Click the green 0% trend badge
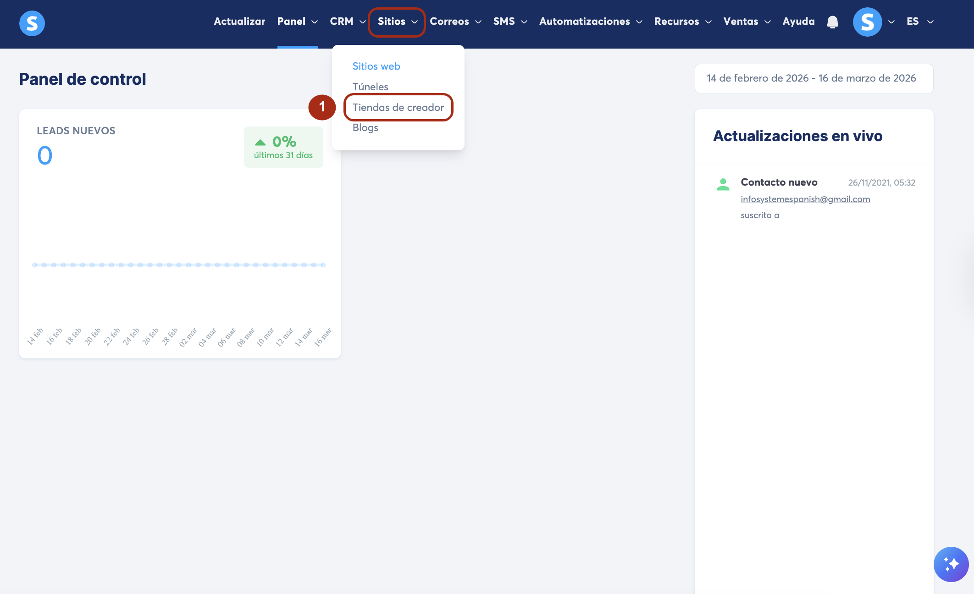The width and height of the screenshot is (974, 594). click(283, 147)
